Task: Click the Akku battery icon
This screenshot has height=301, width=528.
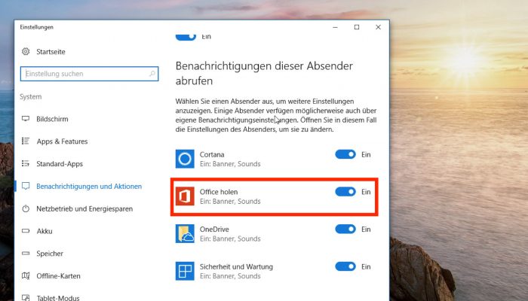Action: (26, 231)
